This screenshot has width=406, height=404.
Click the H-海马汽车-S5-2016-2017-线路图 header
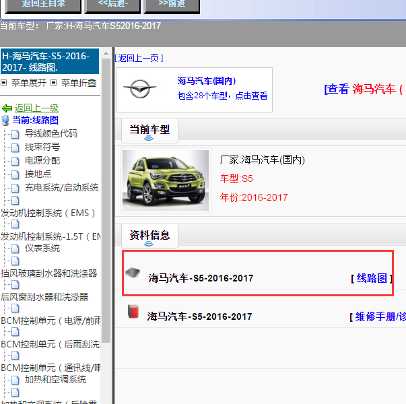coord(50,61)
